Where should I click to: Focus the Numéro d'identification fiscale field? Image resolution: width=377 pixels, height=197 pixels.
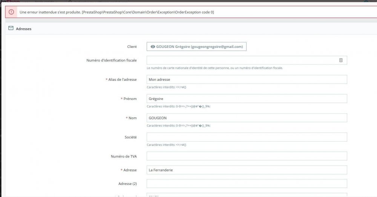[247, 60]
